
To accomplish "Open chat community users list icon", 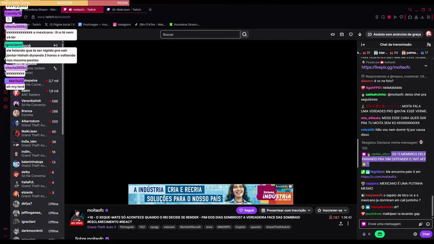I will (x=429, y=44).
